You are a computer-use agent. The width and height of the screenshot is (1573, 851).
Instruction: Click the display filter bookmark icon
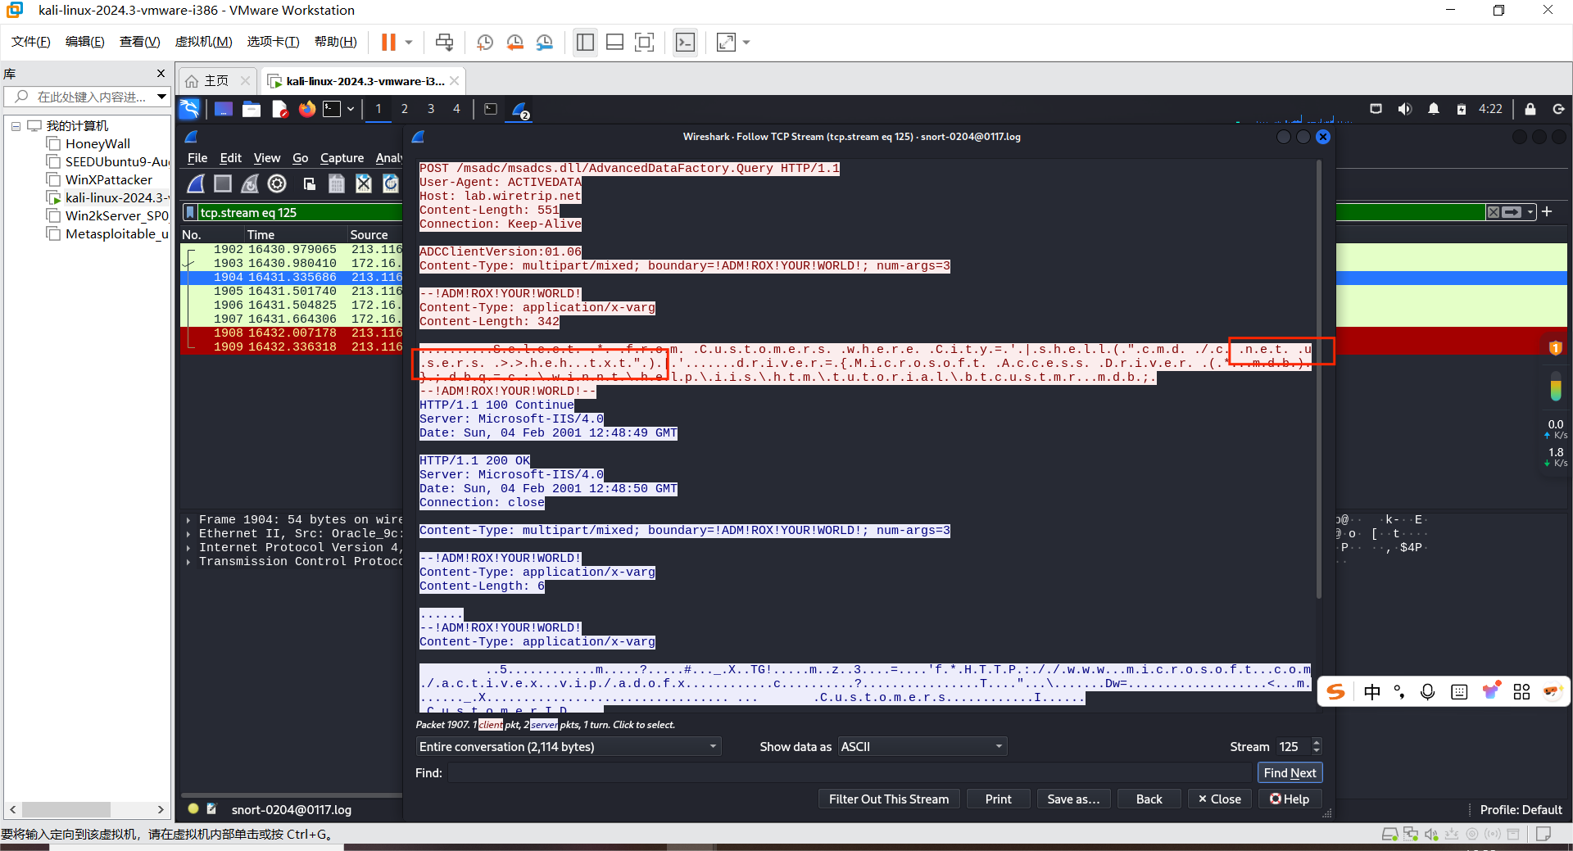click(190, 213)
